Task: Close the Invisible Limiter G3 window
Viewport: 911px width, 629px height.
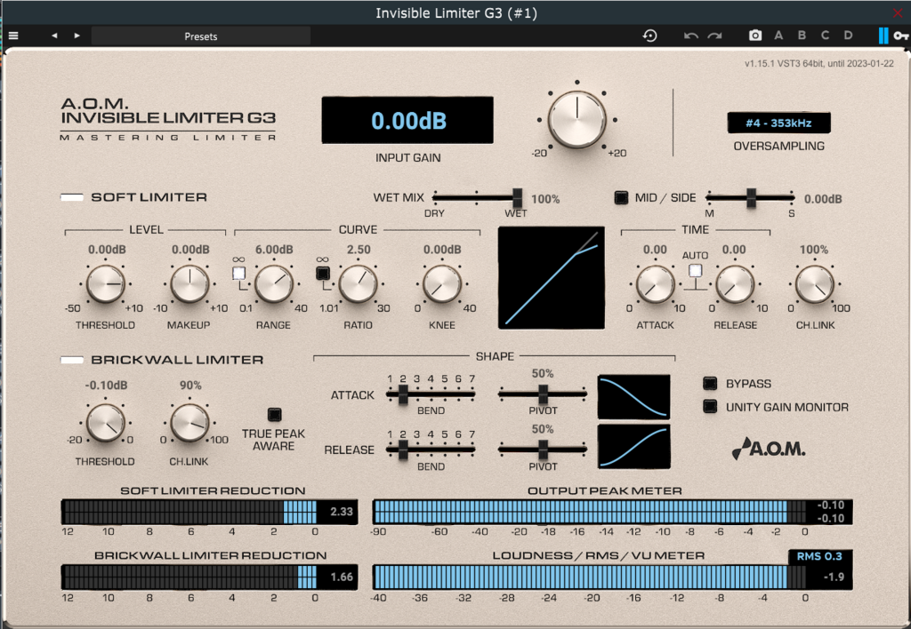Action: point(898,12)
